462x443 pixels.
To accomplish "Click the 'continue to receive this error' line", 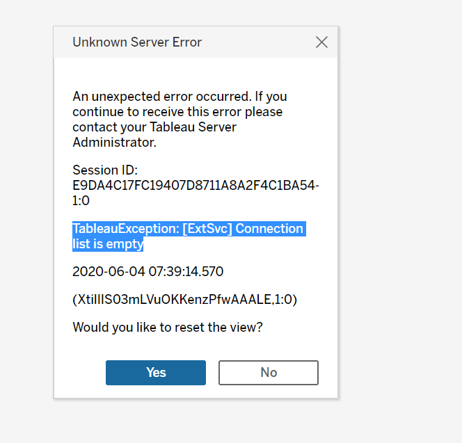I will tap(177, 111).
